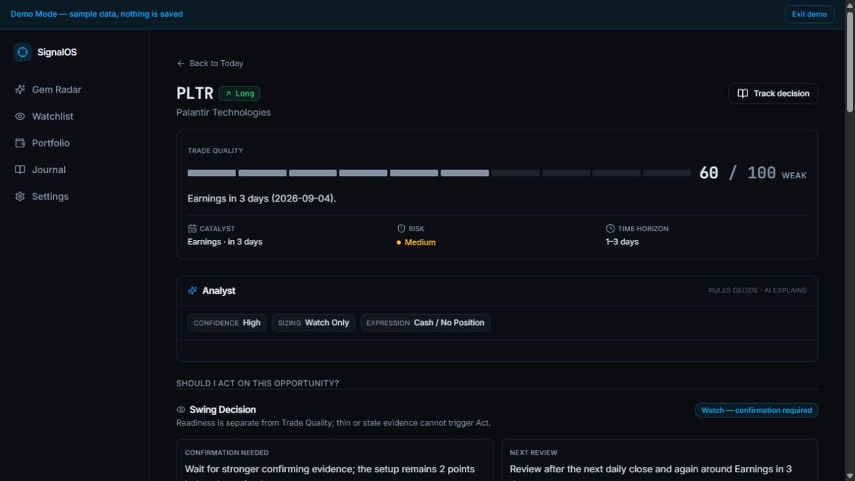
Task: Click the PLTR ticker heading
Action: coord(195,93)
